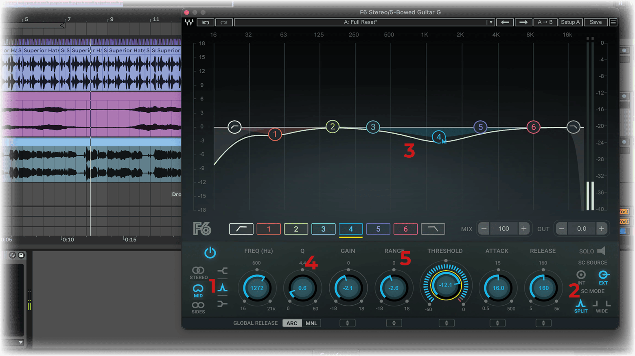Click the Release knob showing 160
The height and width of the screenshot is (356, 635).
point(544,288)
